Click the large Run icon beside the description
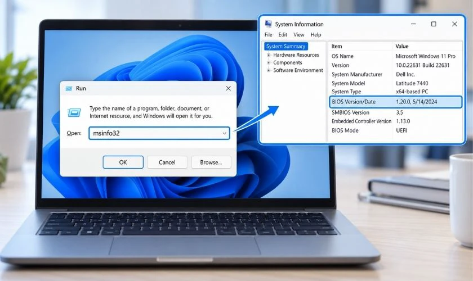Image resolution: width=473 pixels, height=281 pixels. click(74, 112)
